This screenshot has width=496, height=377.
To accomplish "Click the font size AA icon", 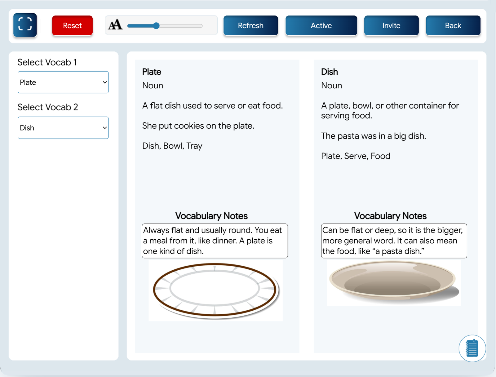I will pyautogui.click(x=115, y=25).
